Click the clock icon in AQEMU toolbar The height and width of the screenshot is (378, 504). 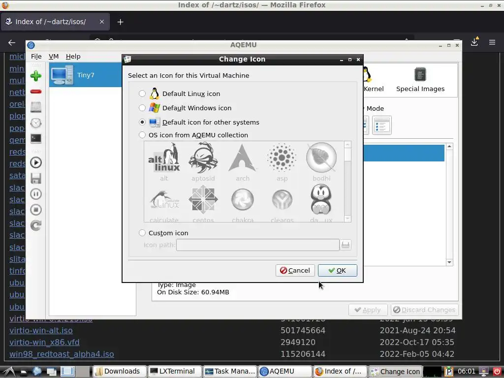(x=35, y=123)
